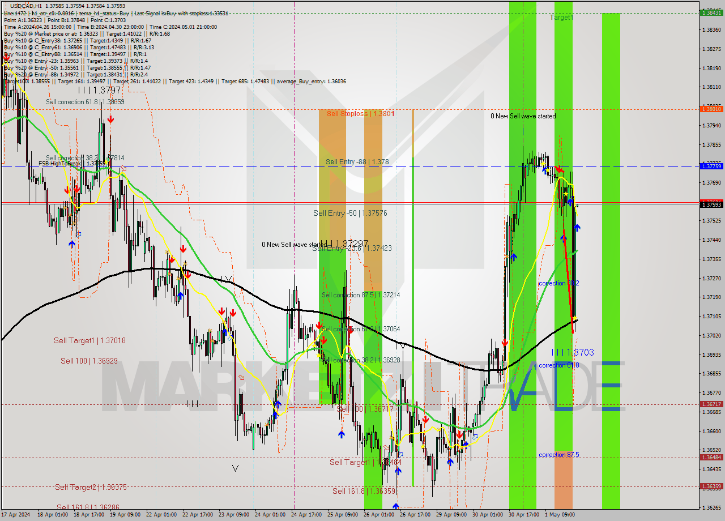Click the blue 'correction 61.8' label

click(558, 365)
